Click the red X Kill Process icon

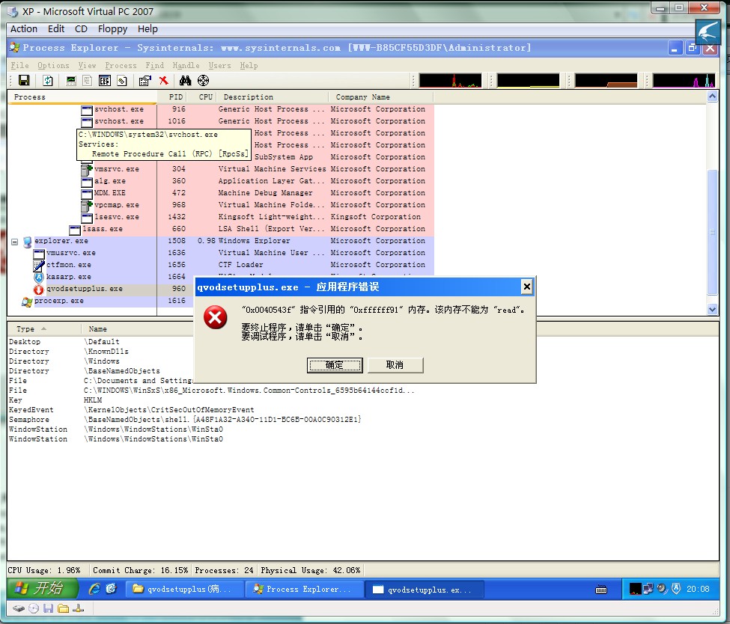click(x=163, y=81)
